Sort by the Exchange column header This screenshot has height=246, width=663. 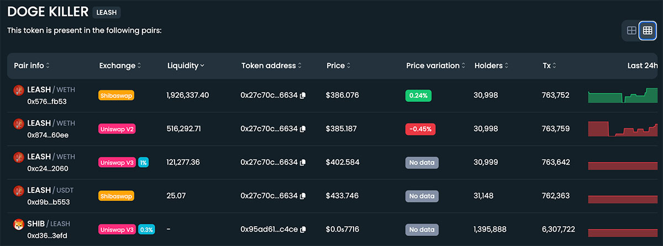120,66
